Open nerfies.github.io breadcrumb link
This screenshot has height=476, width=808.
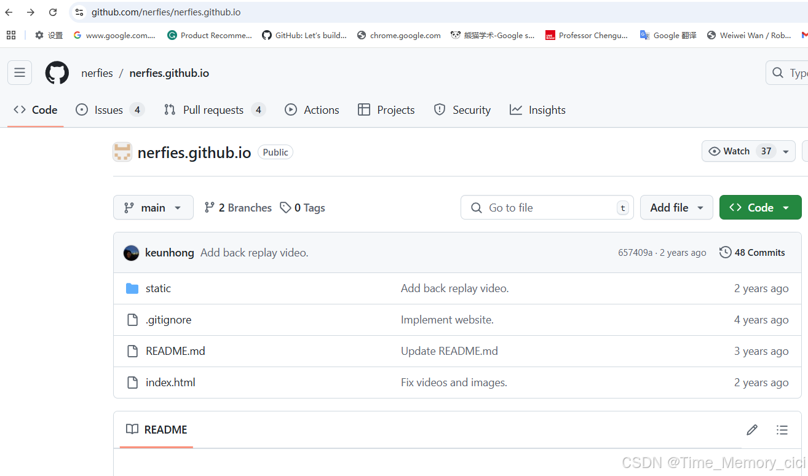click(169, 73)
